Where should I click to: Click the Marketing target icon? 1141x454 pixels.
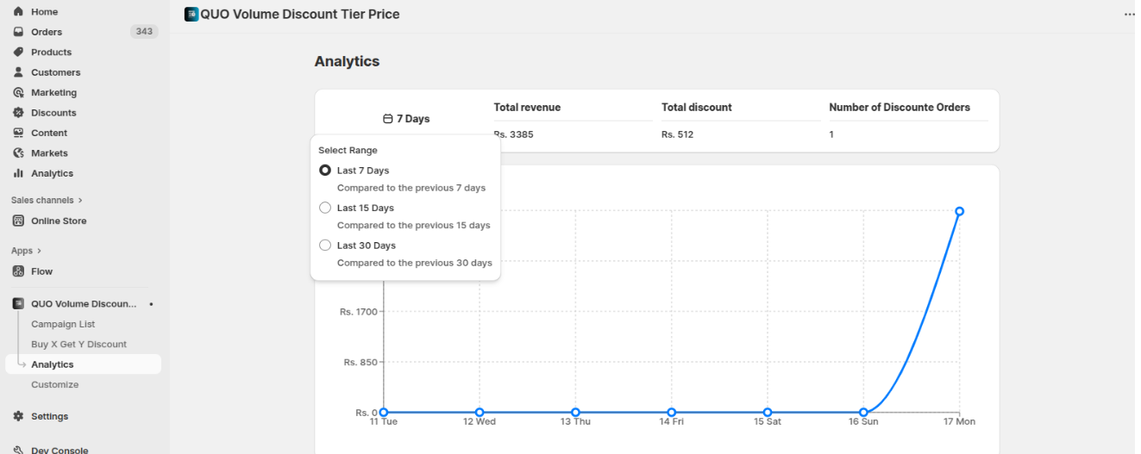18,93
